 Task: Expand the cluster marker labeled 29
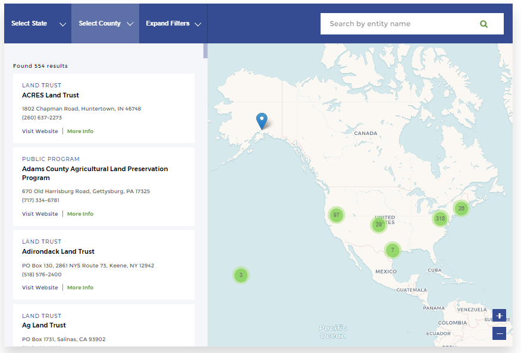pyautogui.click(x=378, y=224)
